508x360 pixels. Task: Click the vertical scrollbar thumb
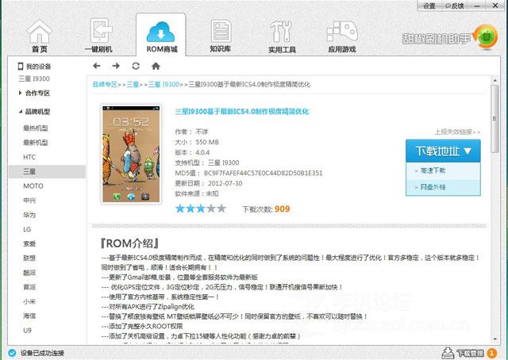click(495, 118)
